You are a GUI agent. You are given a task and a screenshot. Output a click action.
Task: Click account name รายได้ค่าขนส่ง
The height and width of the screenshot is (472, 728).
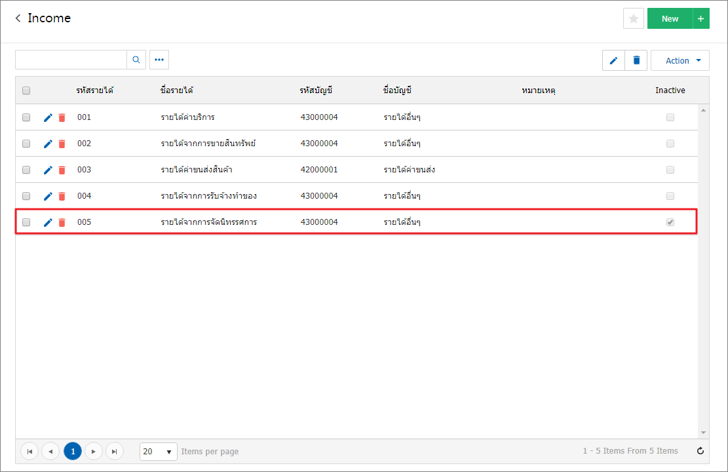[x=409, y=170]
